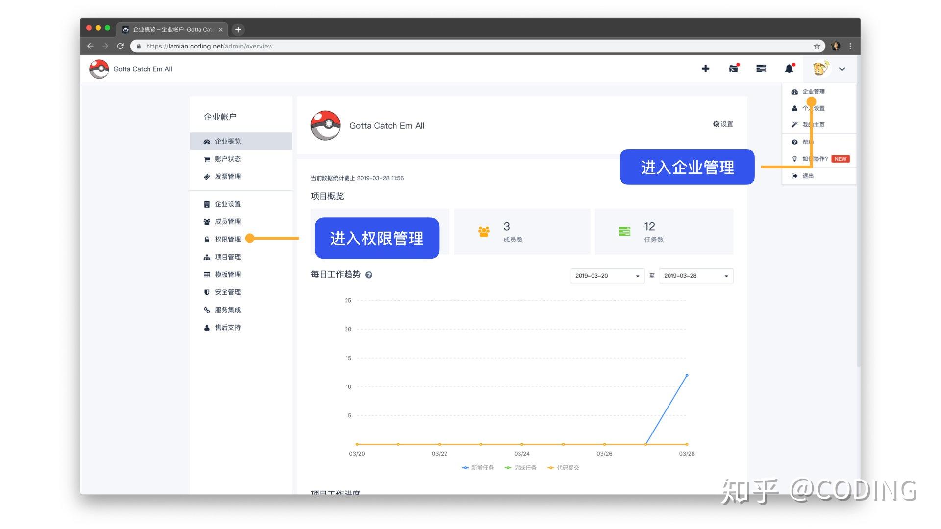
Task: Toggle 代码提交 series in chart legend
Action: [x=564, y=468]
